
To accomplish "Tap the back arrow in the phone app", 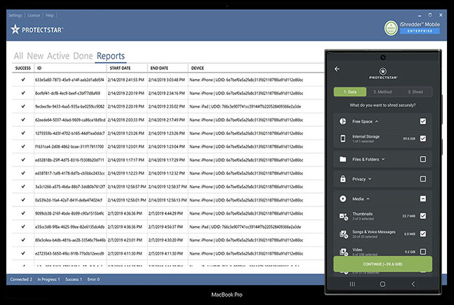I will [337, 69].
